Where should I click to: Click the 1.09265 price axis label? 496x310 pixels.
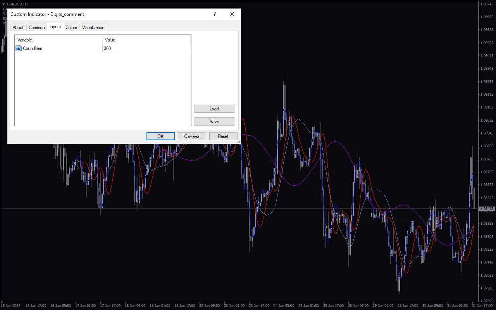coord(486,82)
